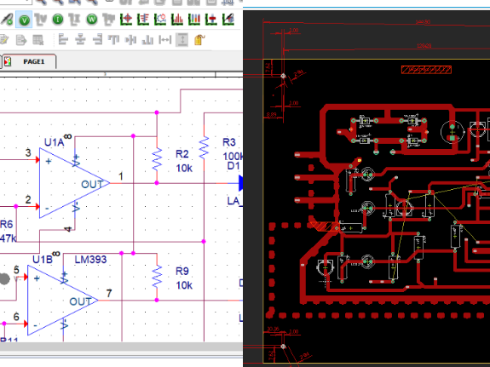The width and height of the screenshot is (490, 367).
Task: Click the red crosshair target analysis icon
Action: click(x=126, y=20)
